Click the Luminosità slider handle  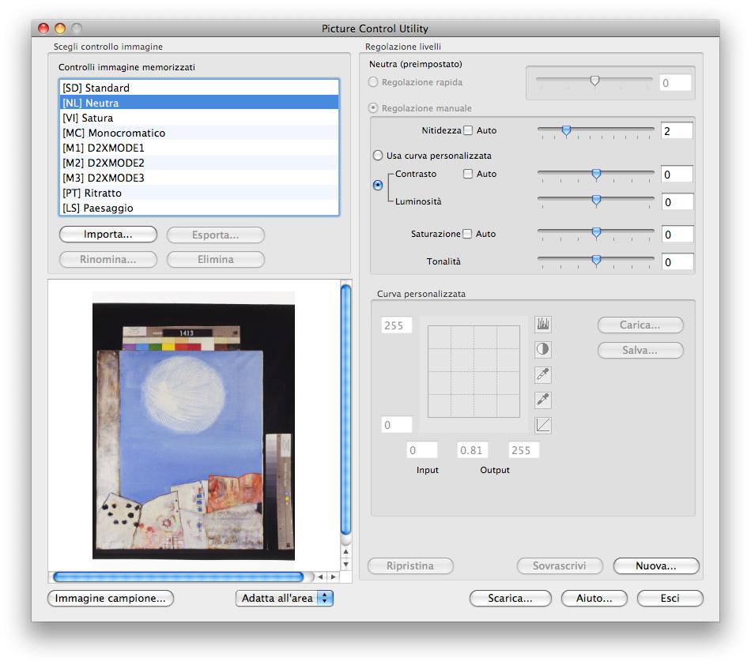[596, 201]
